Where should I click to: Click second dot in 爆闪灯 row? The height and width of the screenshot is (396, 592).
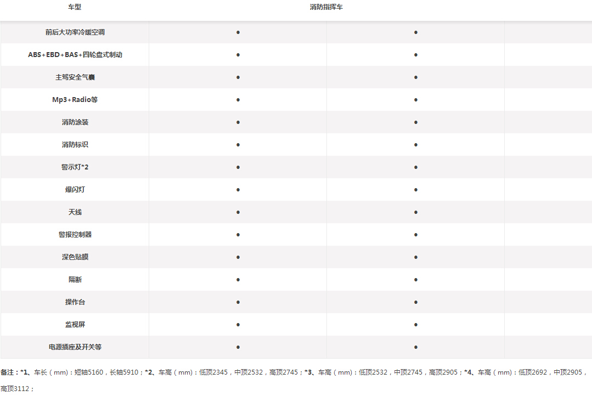[416, 190]
